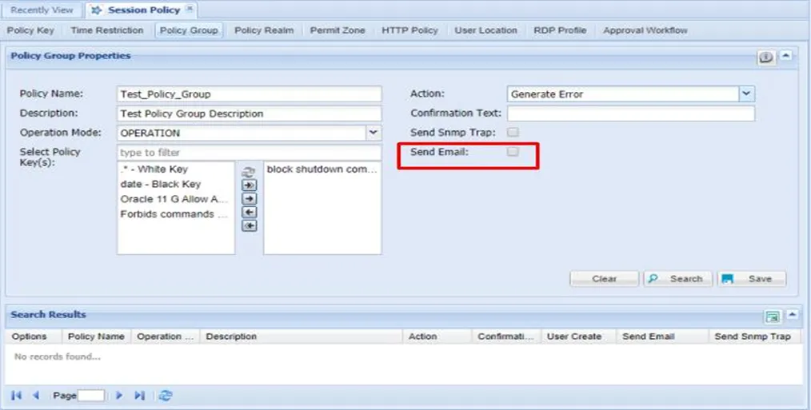Go to the last page of results
The height and width of the screenshot is (410, 811).
(139, 396)
